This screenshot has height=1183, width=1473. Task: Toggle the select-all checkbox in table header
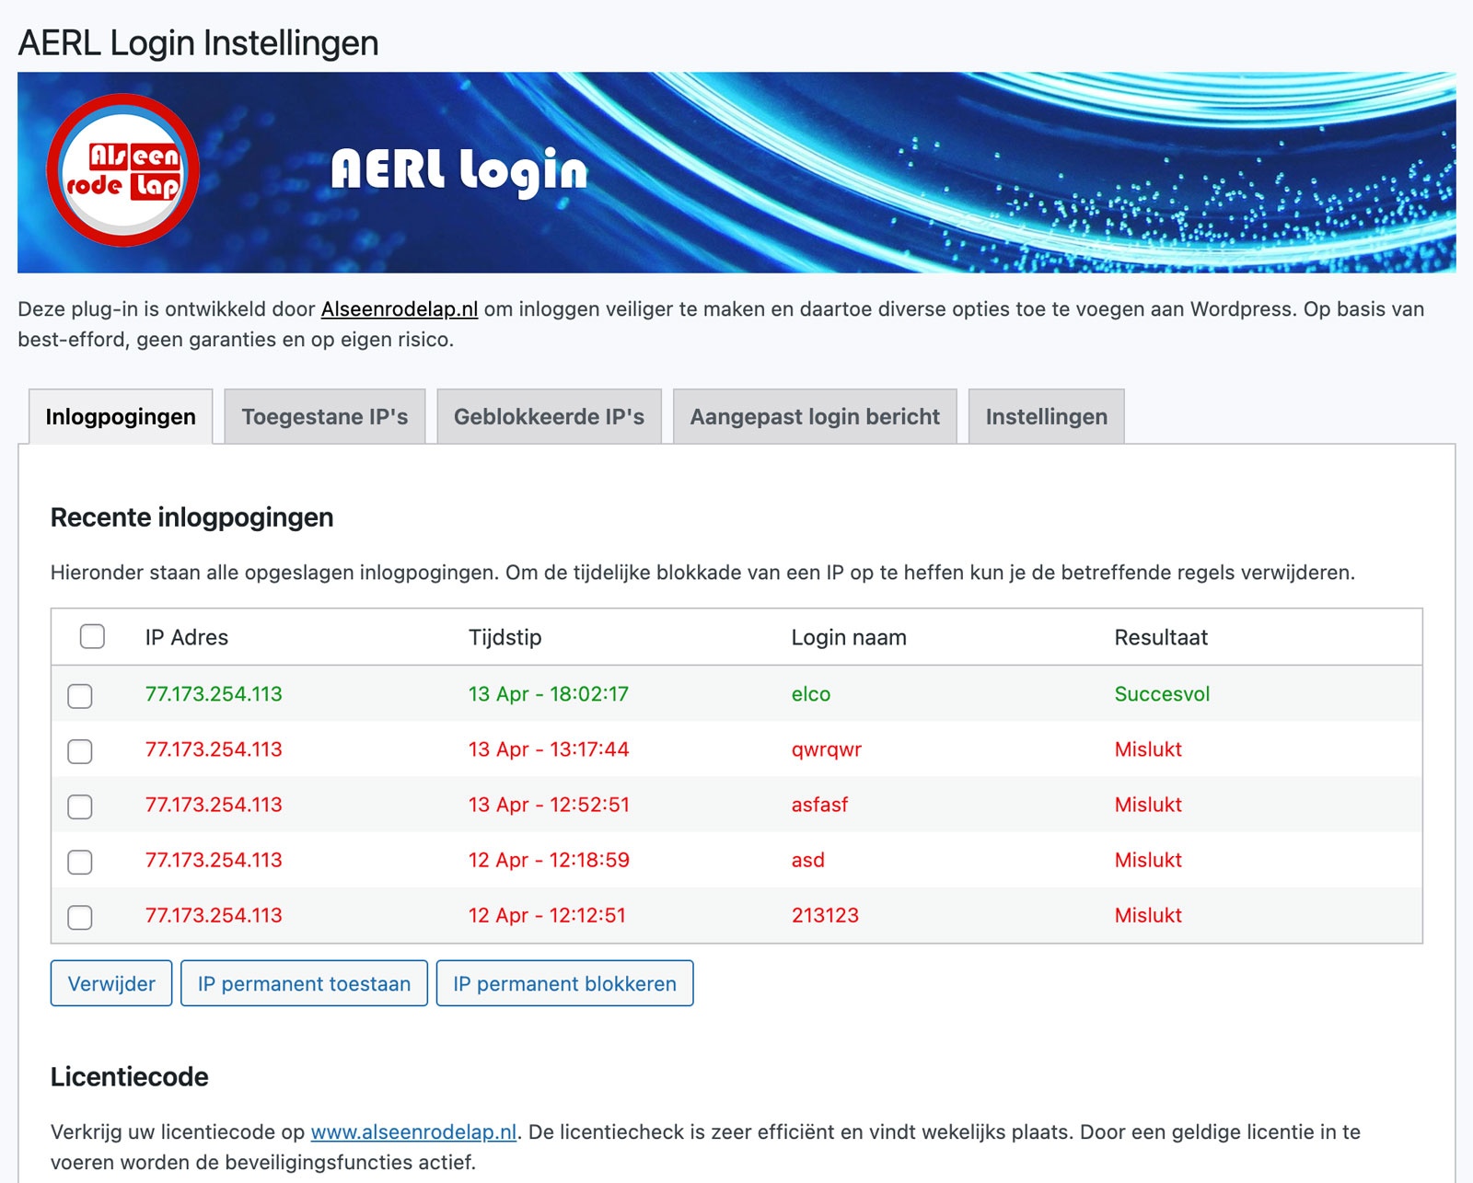click(x=92, y=637)
